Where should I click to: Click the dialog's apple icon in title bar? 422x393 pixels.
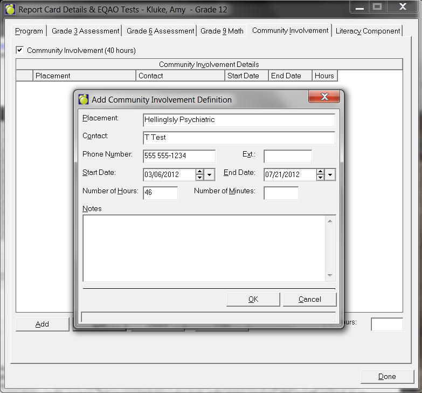tap(84, 99)
